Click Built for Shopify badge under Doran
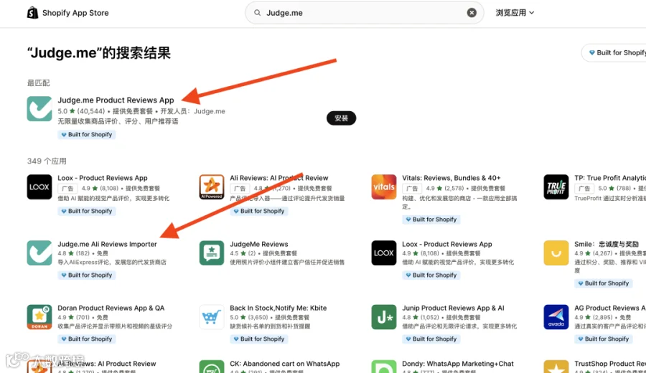 87,339
